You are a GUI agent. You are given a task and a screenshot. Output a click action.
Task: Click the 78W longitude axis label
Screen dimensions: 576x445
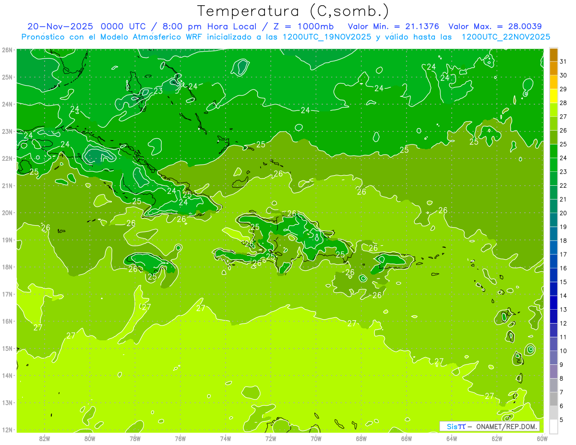[135, 438]
